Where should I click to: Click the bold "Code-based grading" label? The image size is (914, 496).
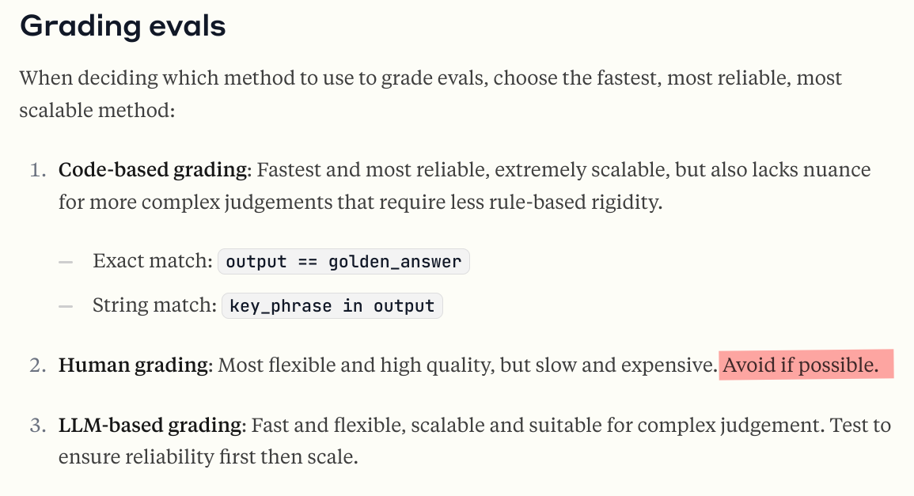tap(153, 170)
